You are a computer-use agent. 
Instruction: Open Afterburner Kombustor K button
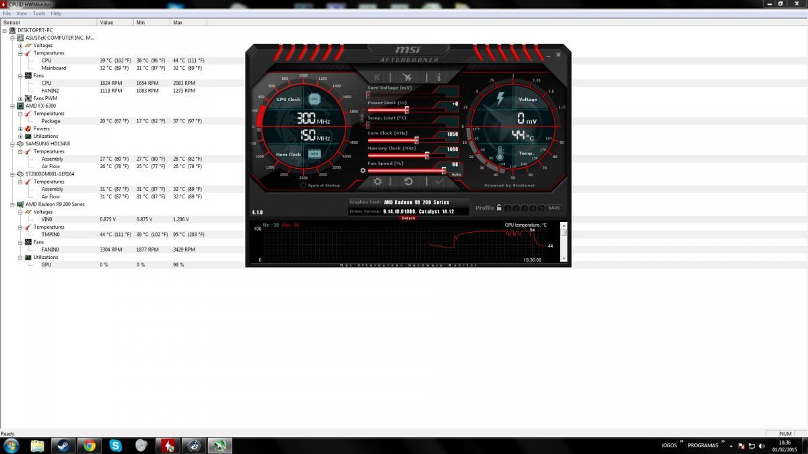[x=377, y=77]
